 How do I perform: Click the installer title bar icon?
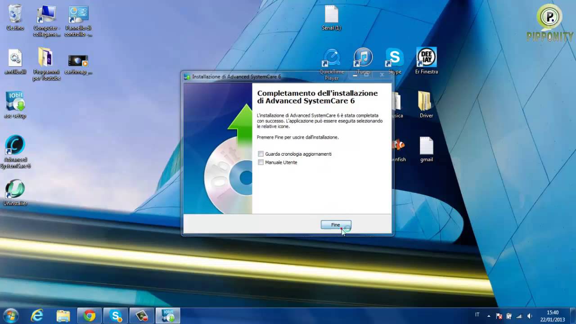[x=187, y=76]
